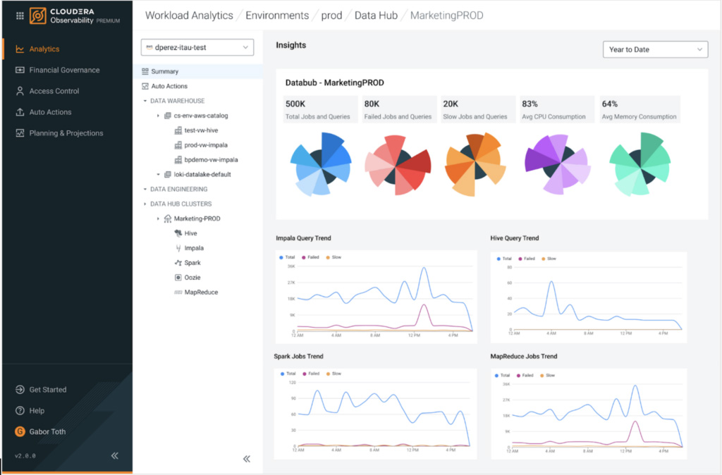The height and width of the screenshot is (475, 722).
Task: Open the Help question mark icon
Action: click(x=20, y=411)
